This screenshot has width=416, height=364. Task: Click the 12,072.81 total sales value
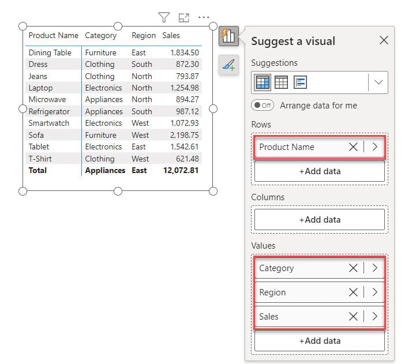(181, 170)
